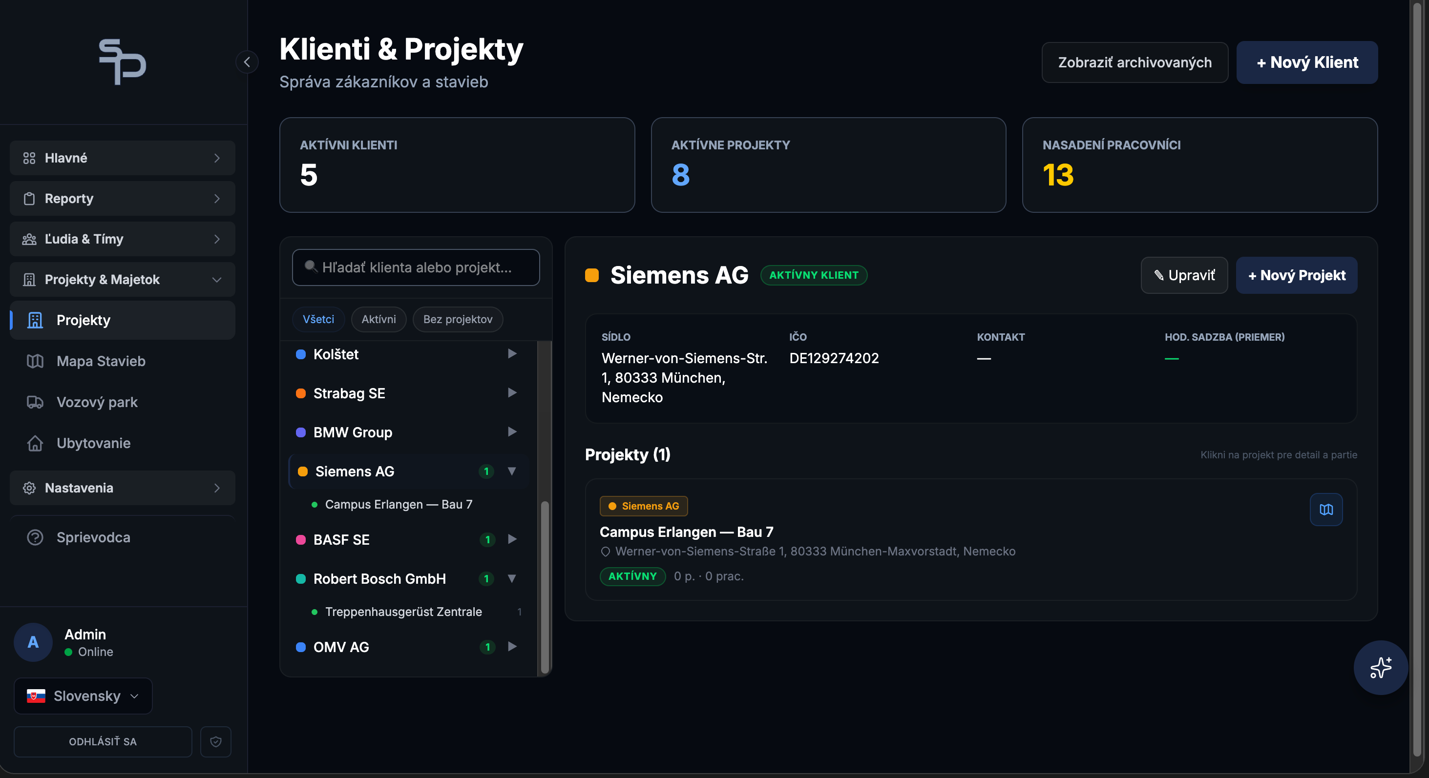Viewport: 1429px width, 778px height.
Task: Click ODHLÁSIŤ SA button
Action: (x=103, y=741)
